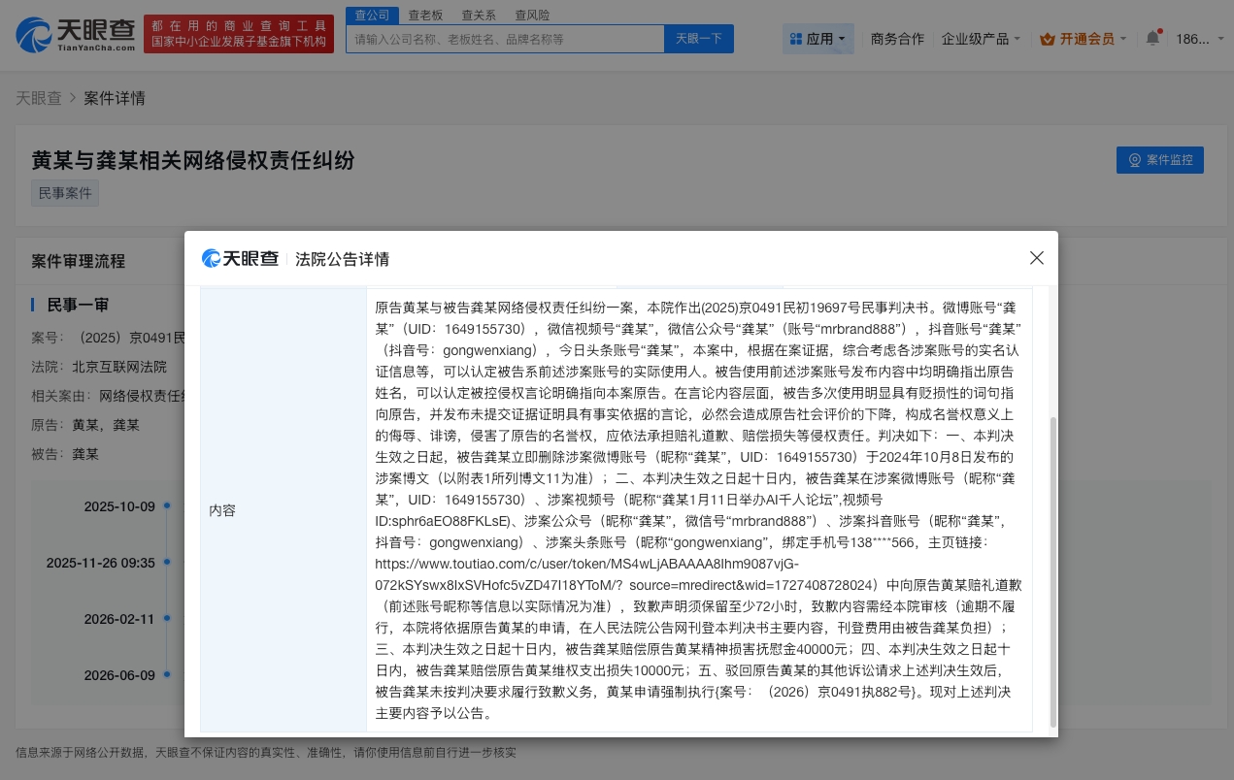Click the 天眼一下 search button
The height and width of the screenshot is (780, 1234).
tap(699, 39)
